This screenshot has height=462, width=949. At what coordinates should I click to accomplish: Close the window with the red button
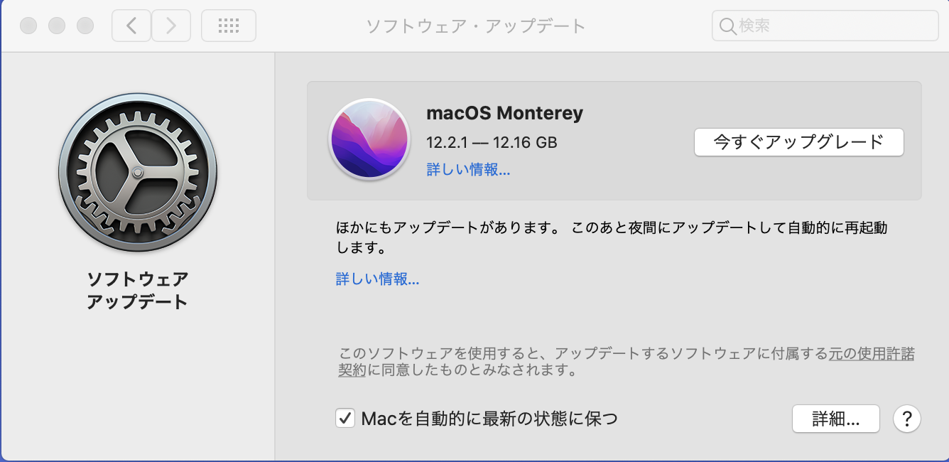[x=28, y=26]
